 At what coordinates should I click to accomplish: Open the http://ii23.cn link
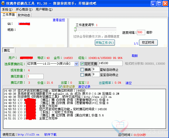[28, 134]
